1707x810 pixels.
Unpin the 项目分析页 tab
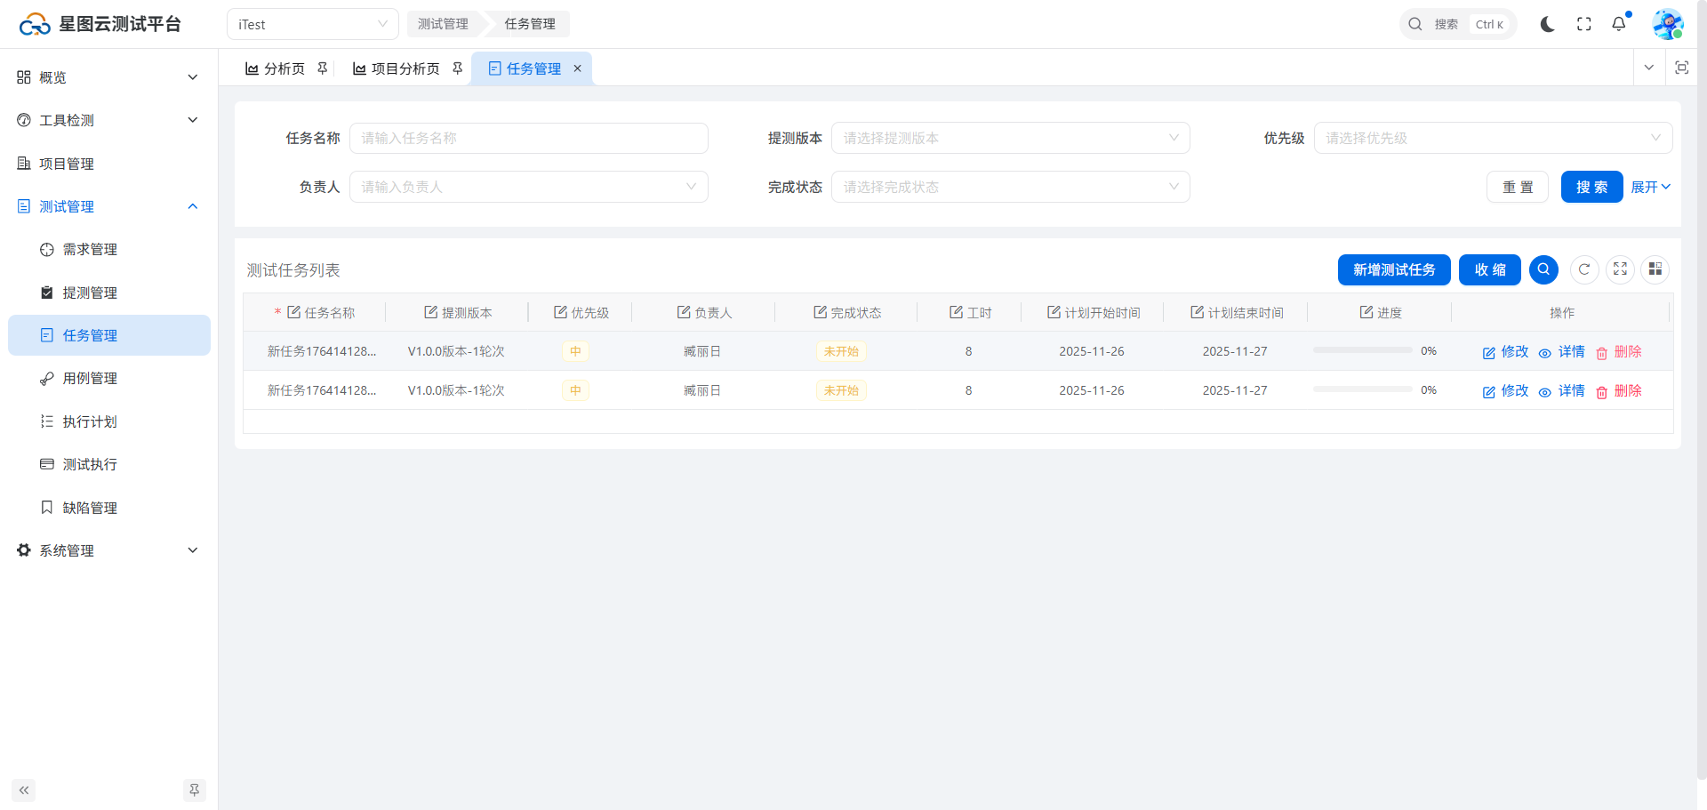click(x=457, y=68)
